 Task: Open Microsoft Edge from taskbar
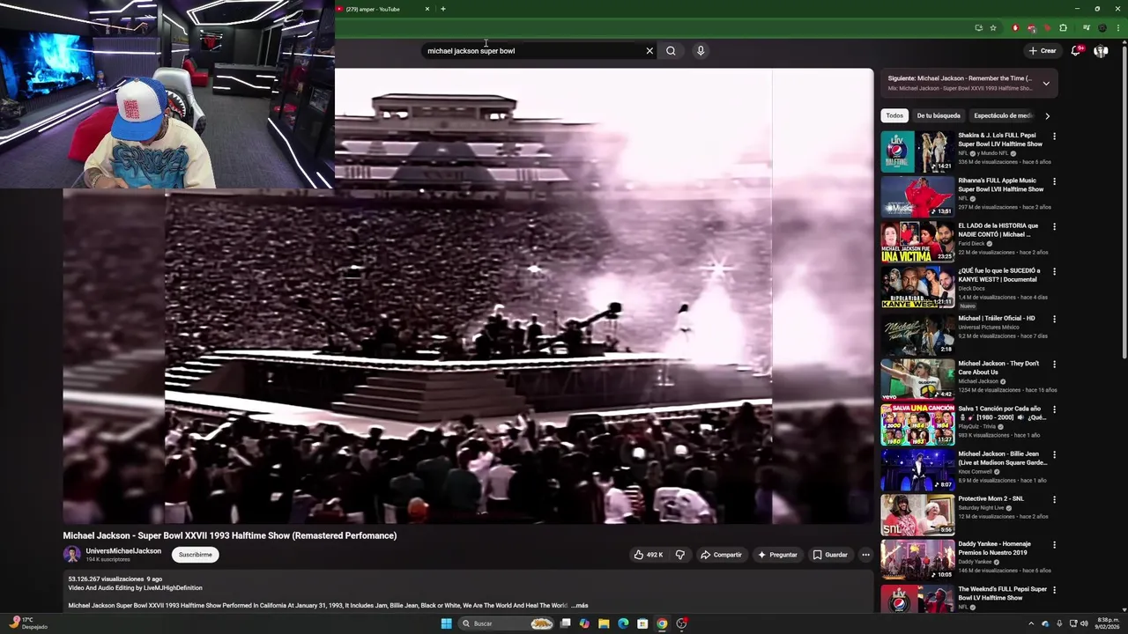tap(623, 623)
